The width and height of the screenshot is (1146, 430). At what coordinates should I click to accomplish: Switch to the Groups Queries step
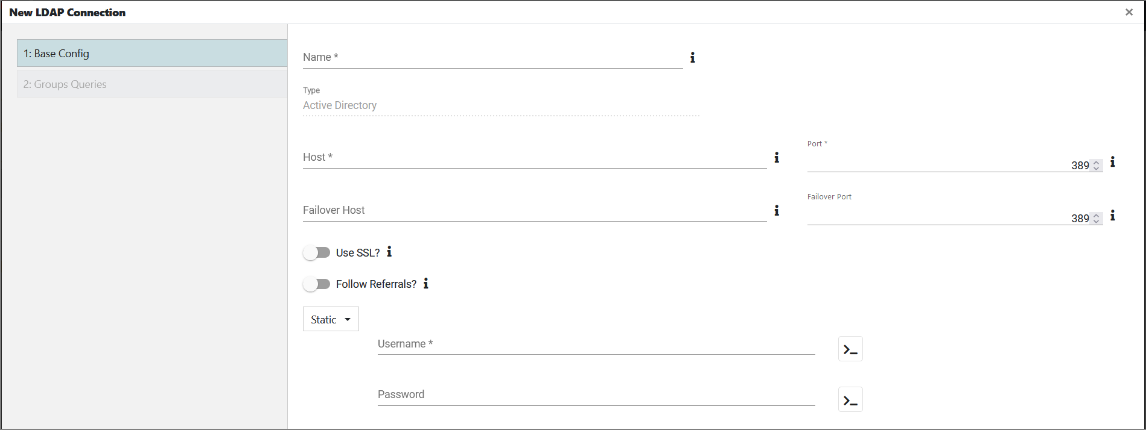[x=151, y=84]
